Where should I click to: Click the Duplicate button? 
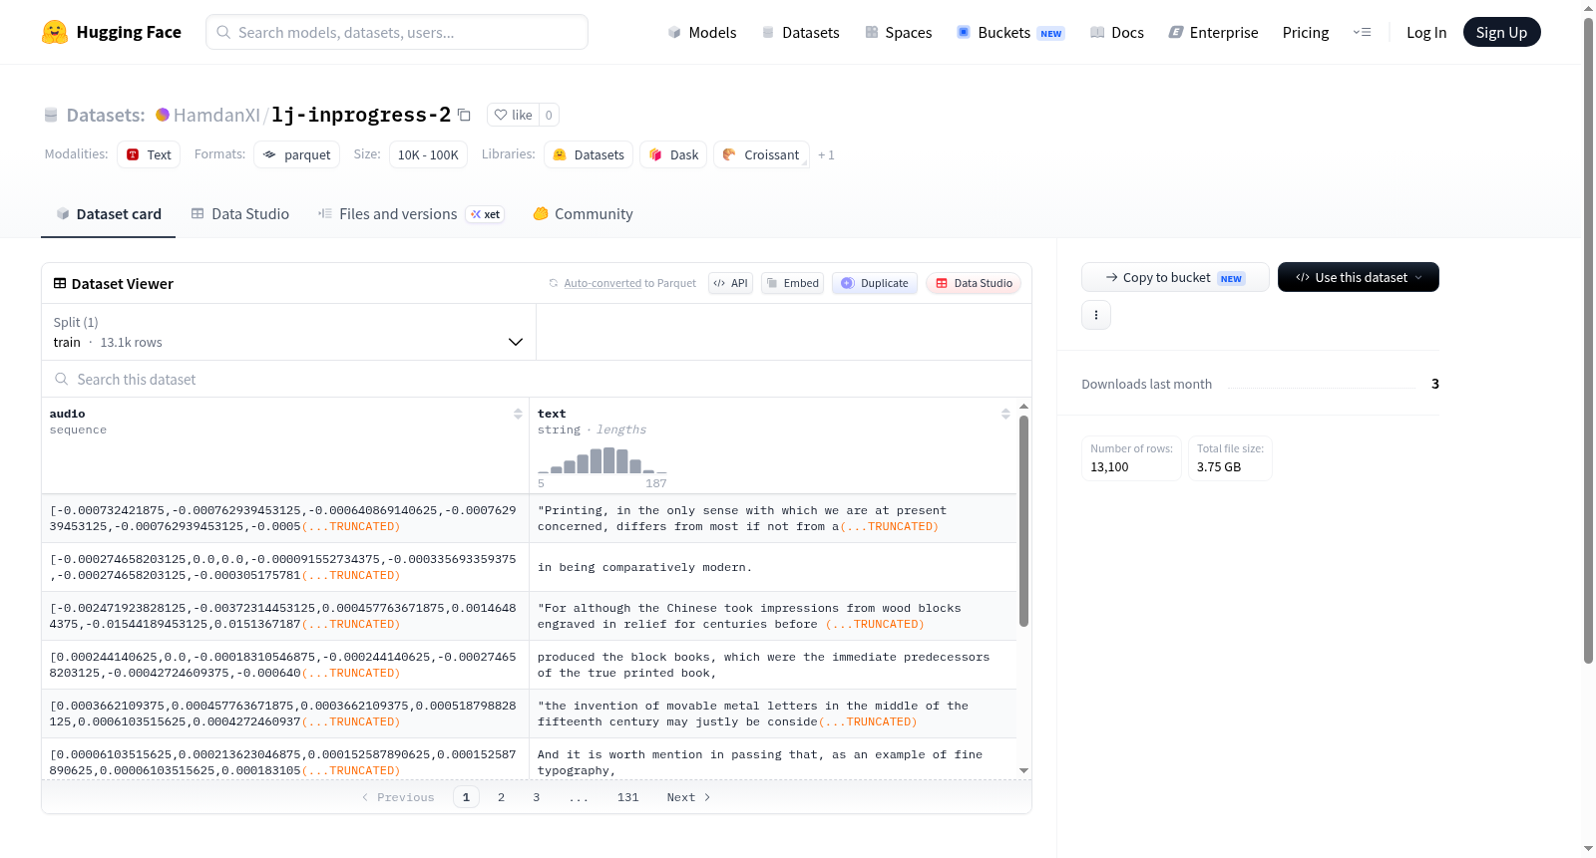click(874, 283)
